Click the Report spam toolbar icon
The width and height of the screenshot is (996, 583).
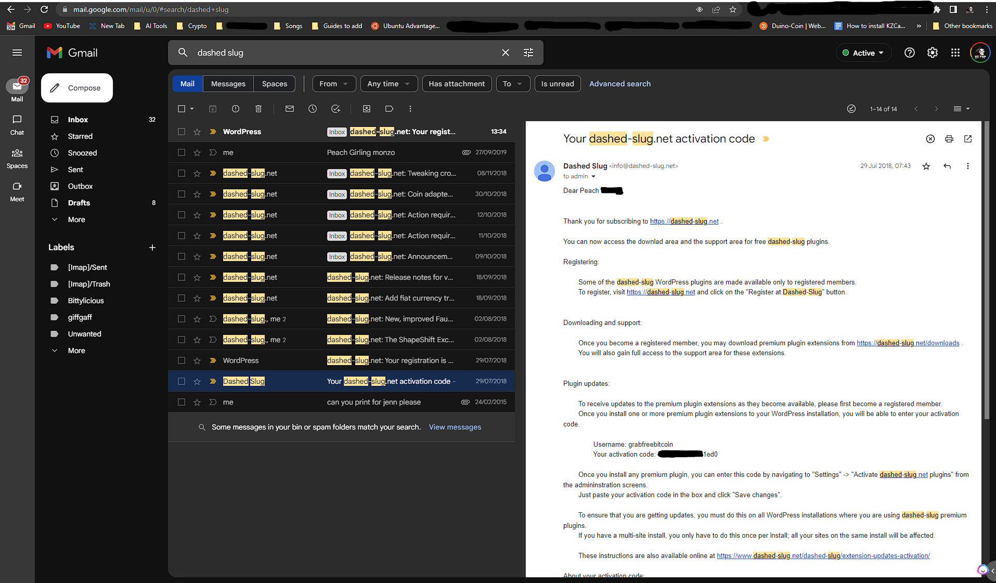(x=236, y=109)
